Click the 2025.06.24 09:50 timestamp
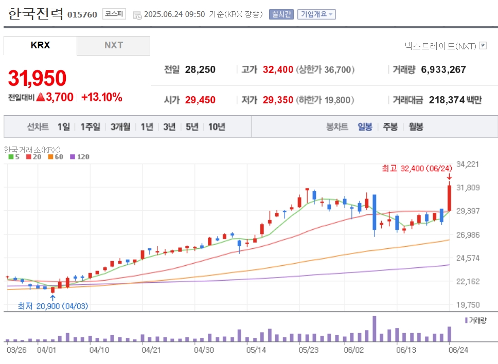Screen dimensions: 498x364 coord(174,14)
